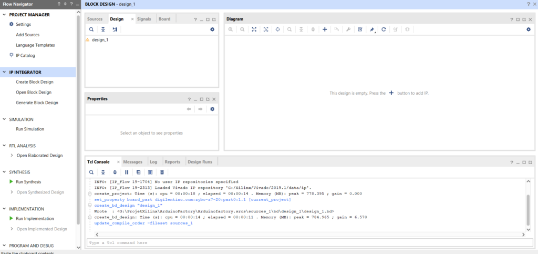Image resolution: width=538 pixels, height=254 pixels.
Task: Collapse the PROJECT MANAGER section
Action: [x=5, y=15]
